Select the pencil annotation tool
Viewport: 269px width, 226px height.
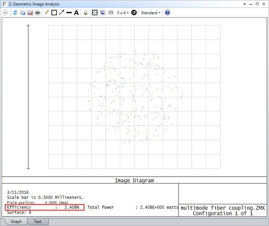(x=46, y=13)
